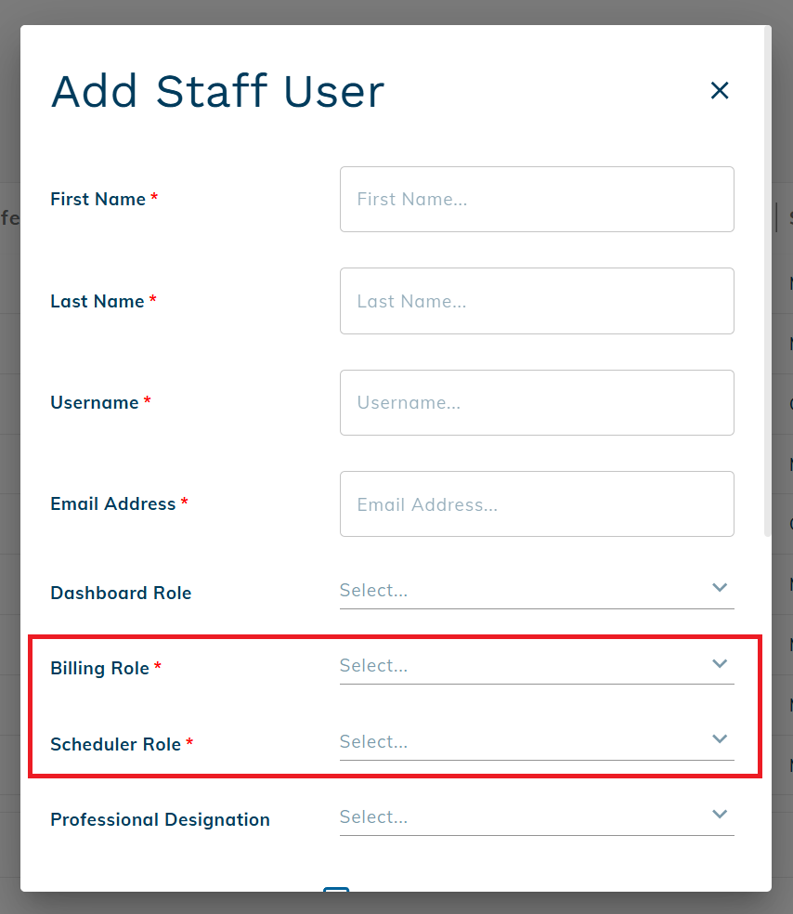Click the dialog's vertical scrollbar
The image size is (793, 914).
pyautogui.click(x=766, y=279)
